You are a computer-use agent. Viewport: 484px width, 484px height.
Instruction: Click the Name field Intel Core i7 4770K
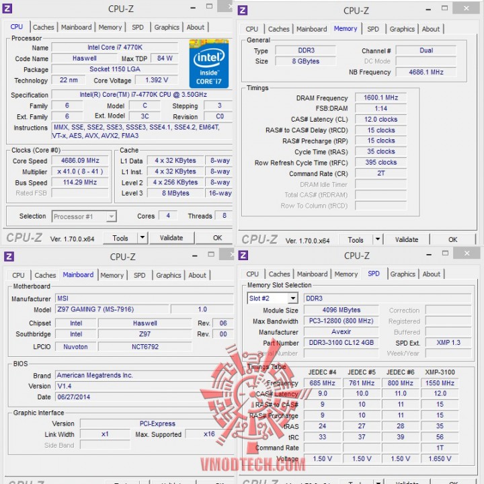(x=115, y=47)
